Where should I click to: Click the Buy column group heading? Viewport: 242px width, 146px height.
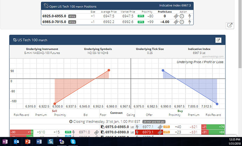click(180, 111)
